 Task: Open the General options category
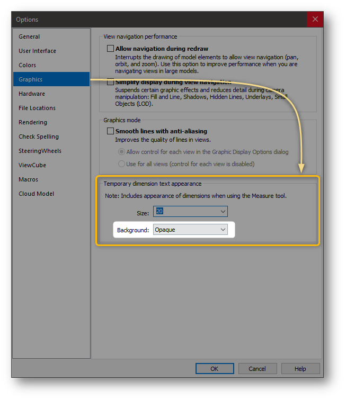click(51, 37)
